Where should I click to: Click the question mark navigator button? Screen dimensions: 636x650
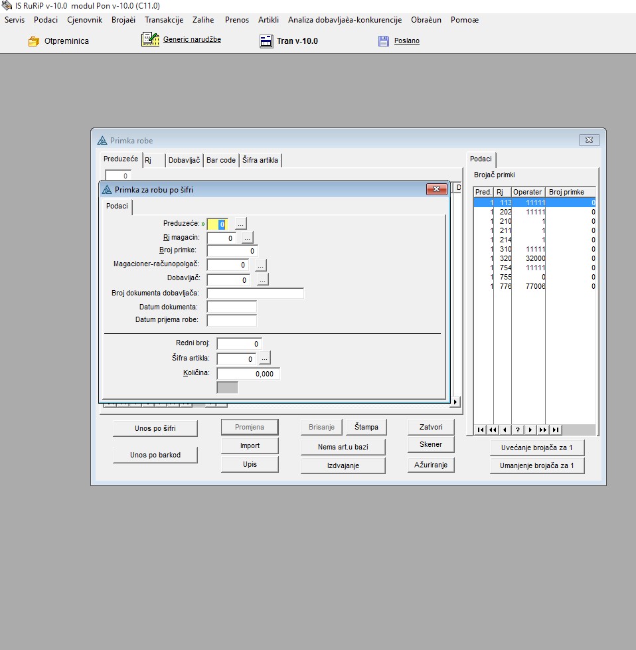(x=518, y=430)
